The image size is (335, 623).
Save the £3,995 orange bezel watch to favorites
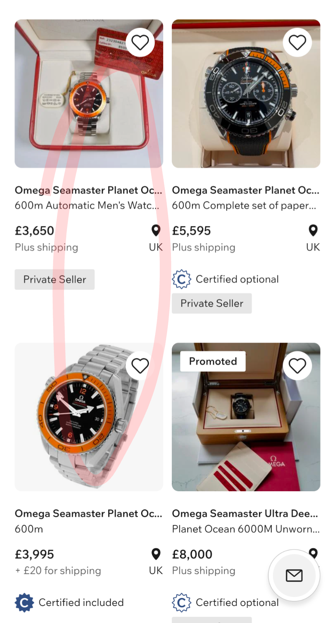click(140, 366)
